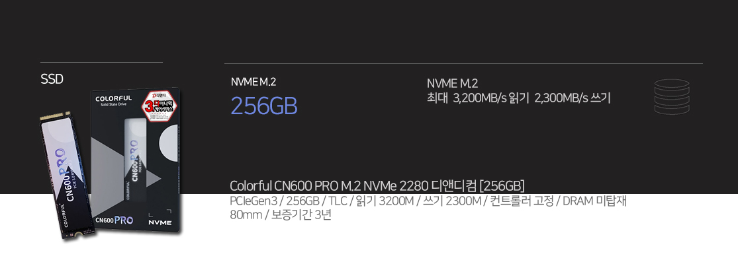Select the SSD category label
738x264 pixels.
tap(52, 79)
